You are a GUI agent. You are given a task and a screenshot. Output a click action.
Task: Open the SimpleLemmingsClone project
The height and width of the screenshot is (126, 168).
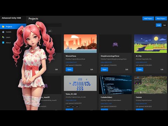pos(104,69)
